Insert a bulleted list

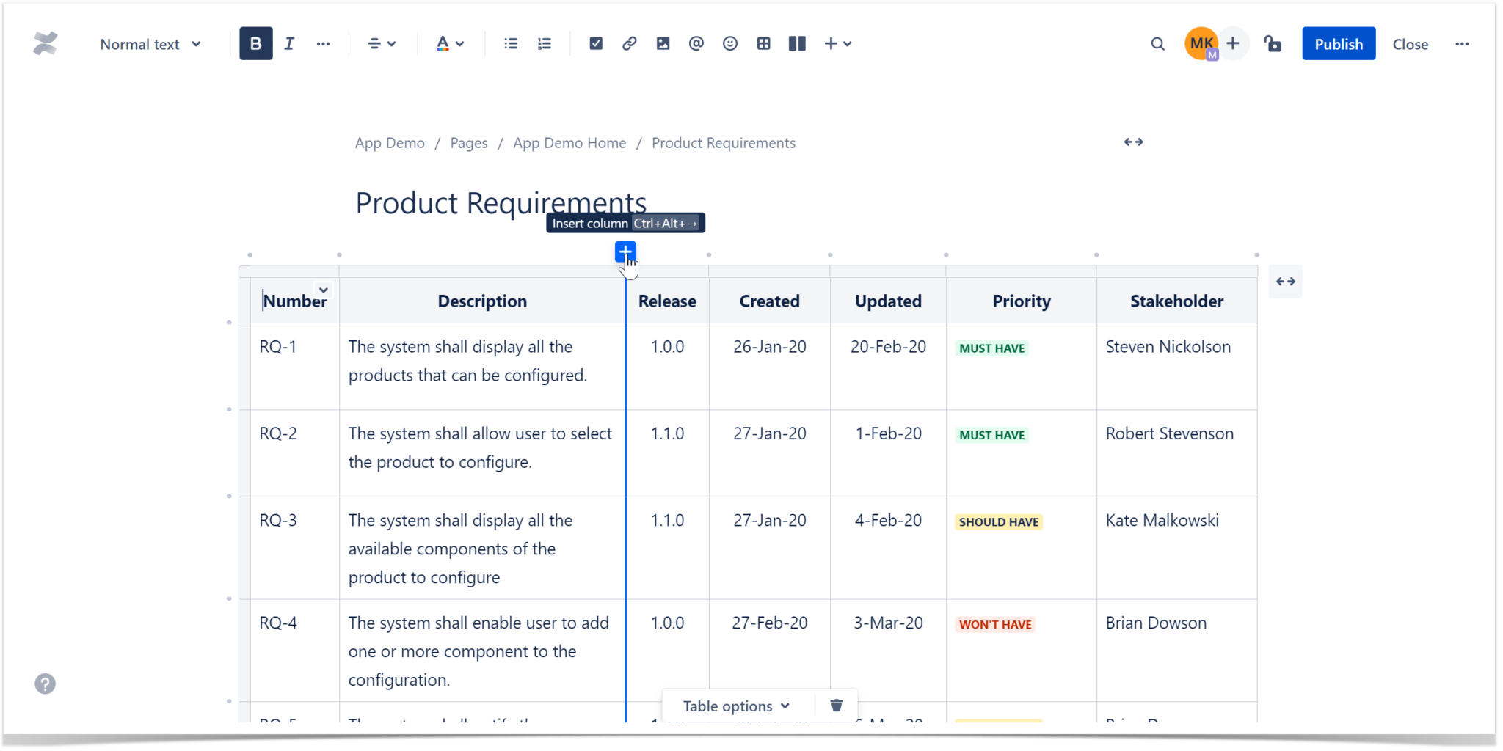(x=509, y=43)
